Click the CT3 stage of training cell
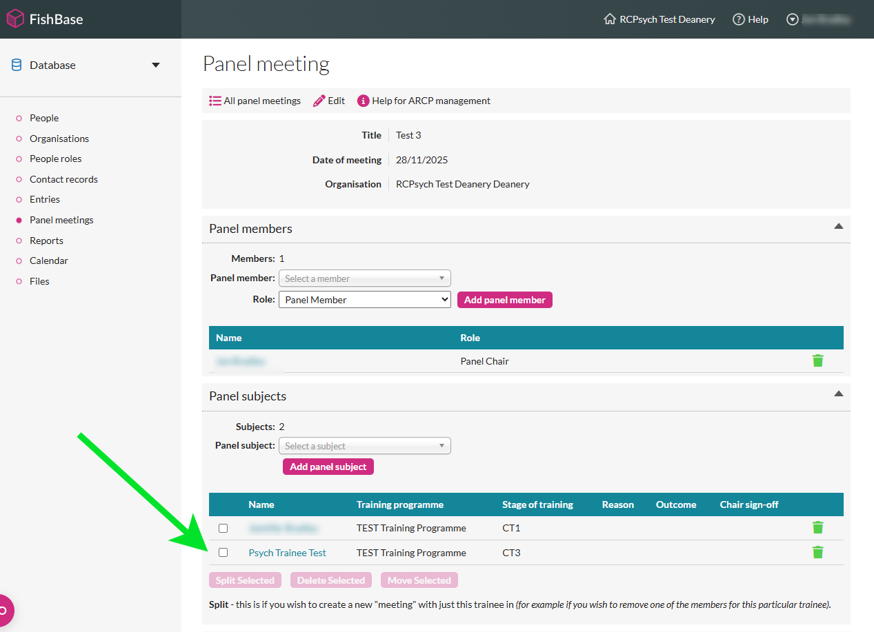 pyautogui.click(x=511, y=553)
